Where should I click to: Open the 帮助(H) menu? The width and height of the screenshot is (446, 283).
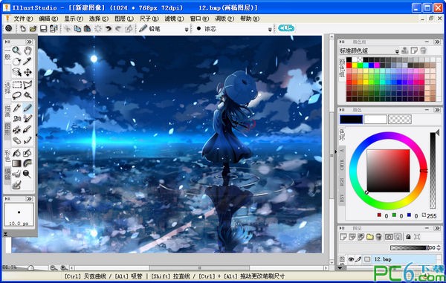pos(250,19)
